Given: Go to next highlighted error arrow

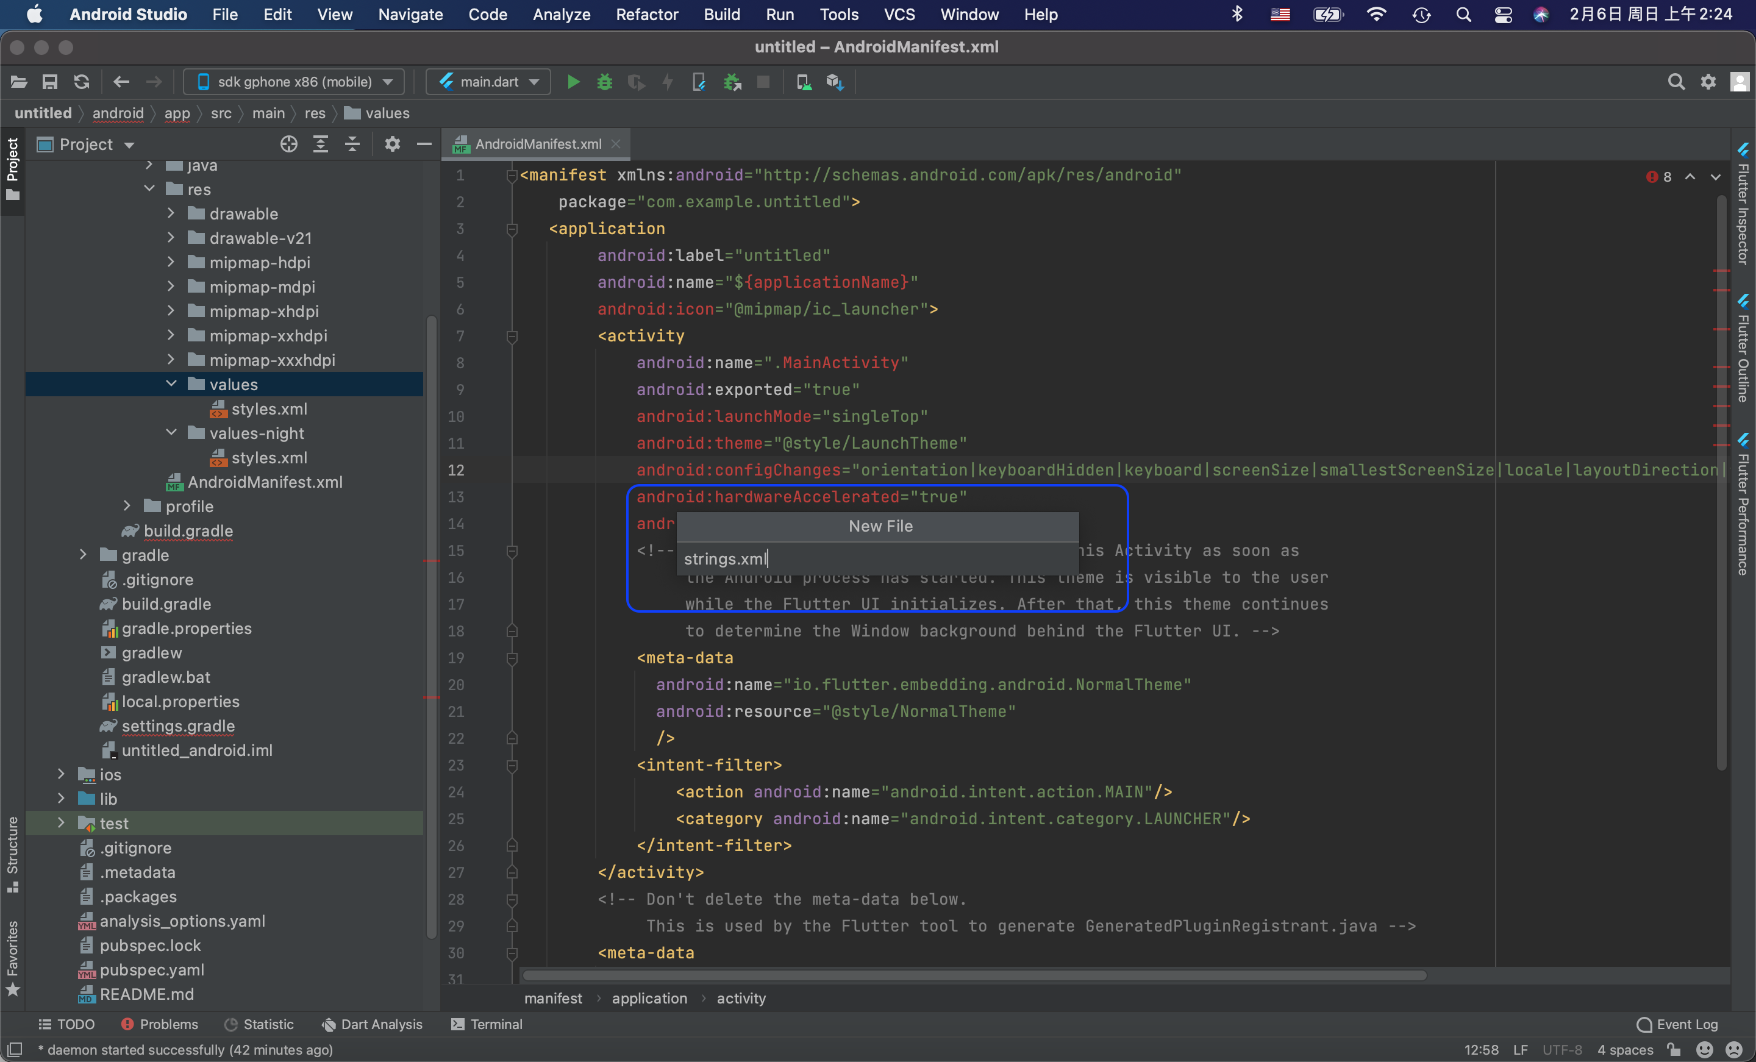Looking at the screenshot, I should point(1715,177).
